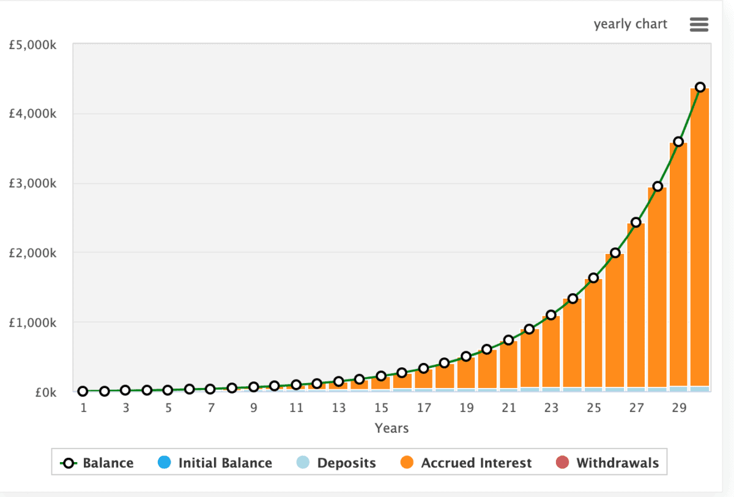The width and height of the screenshot is (734, 497).
Task: Select the year 21 balance data point
Action: click(x=508, y=340)
